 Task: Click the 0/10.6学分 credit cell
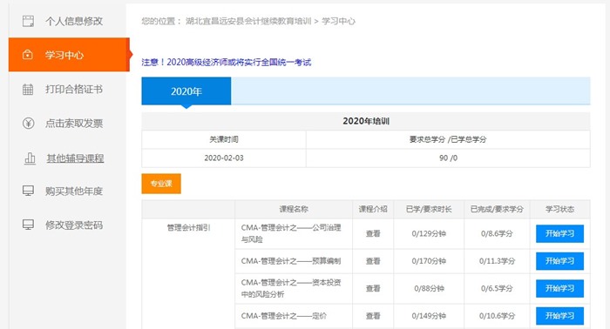point(497,316)
